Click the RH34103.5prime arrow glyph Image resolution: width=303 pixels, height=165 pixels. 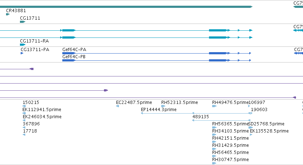click(x=214, y=135)
